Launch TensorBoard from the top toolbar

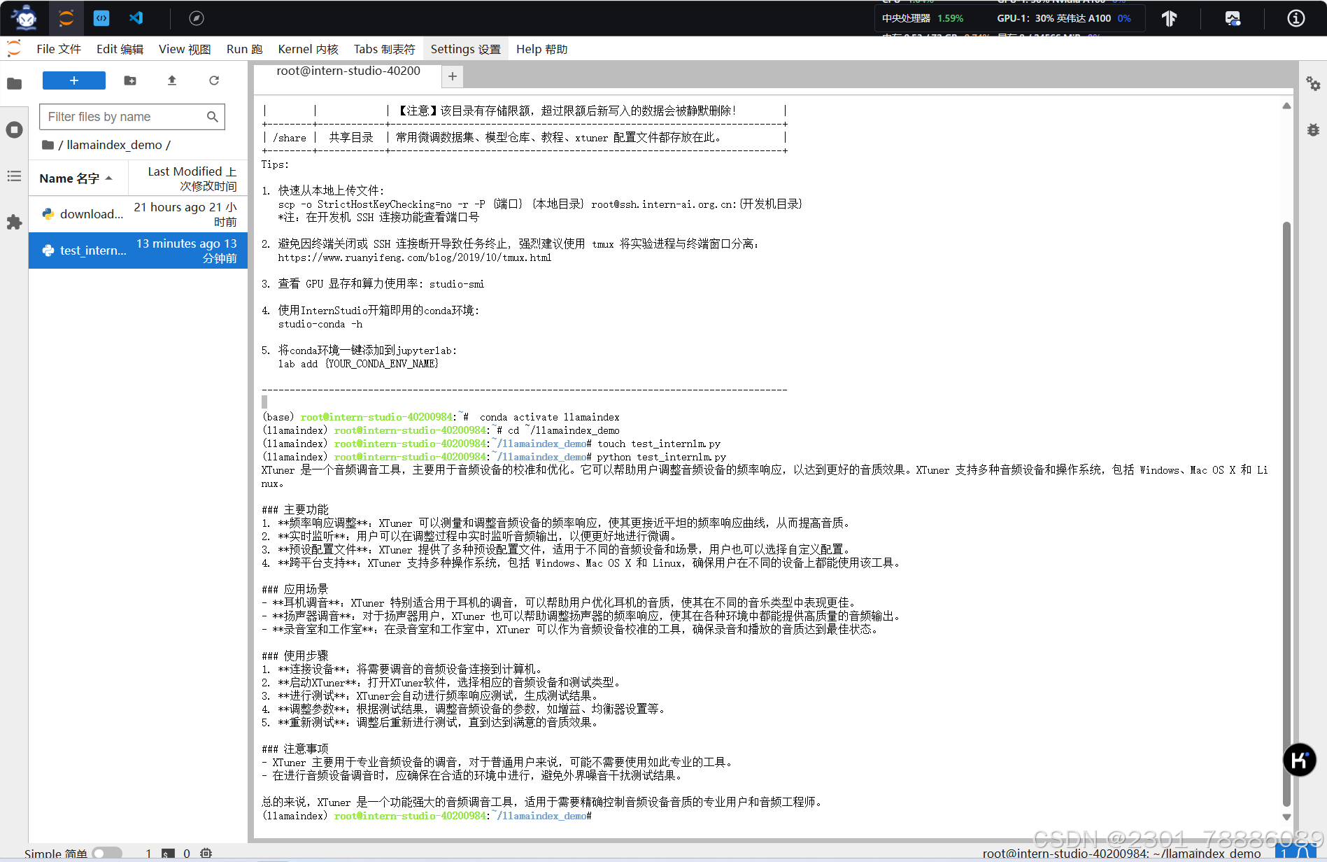(x=1169, y=19)
